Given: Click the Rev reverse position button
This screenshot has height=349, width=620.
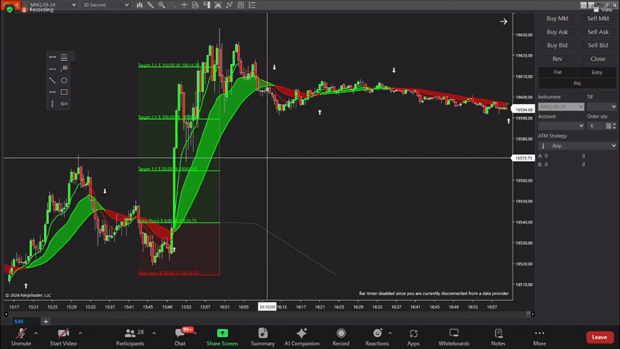Looking at the screenshot, I should click(x=557, y=59).
